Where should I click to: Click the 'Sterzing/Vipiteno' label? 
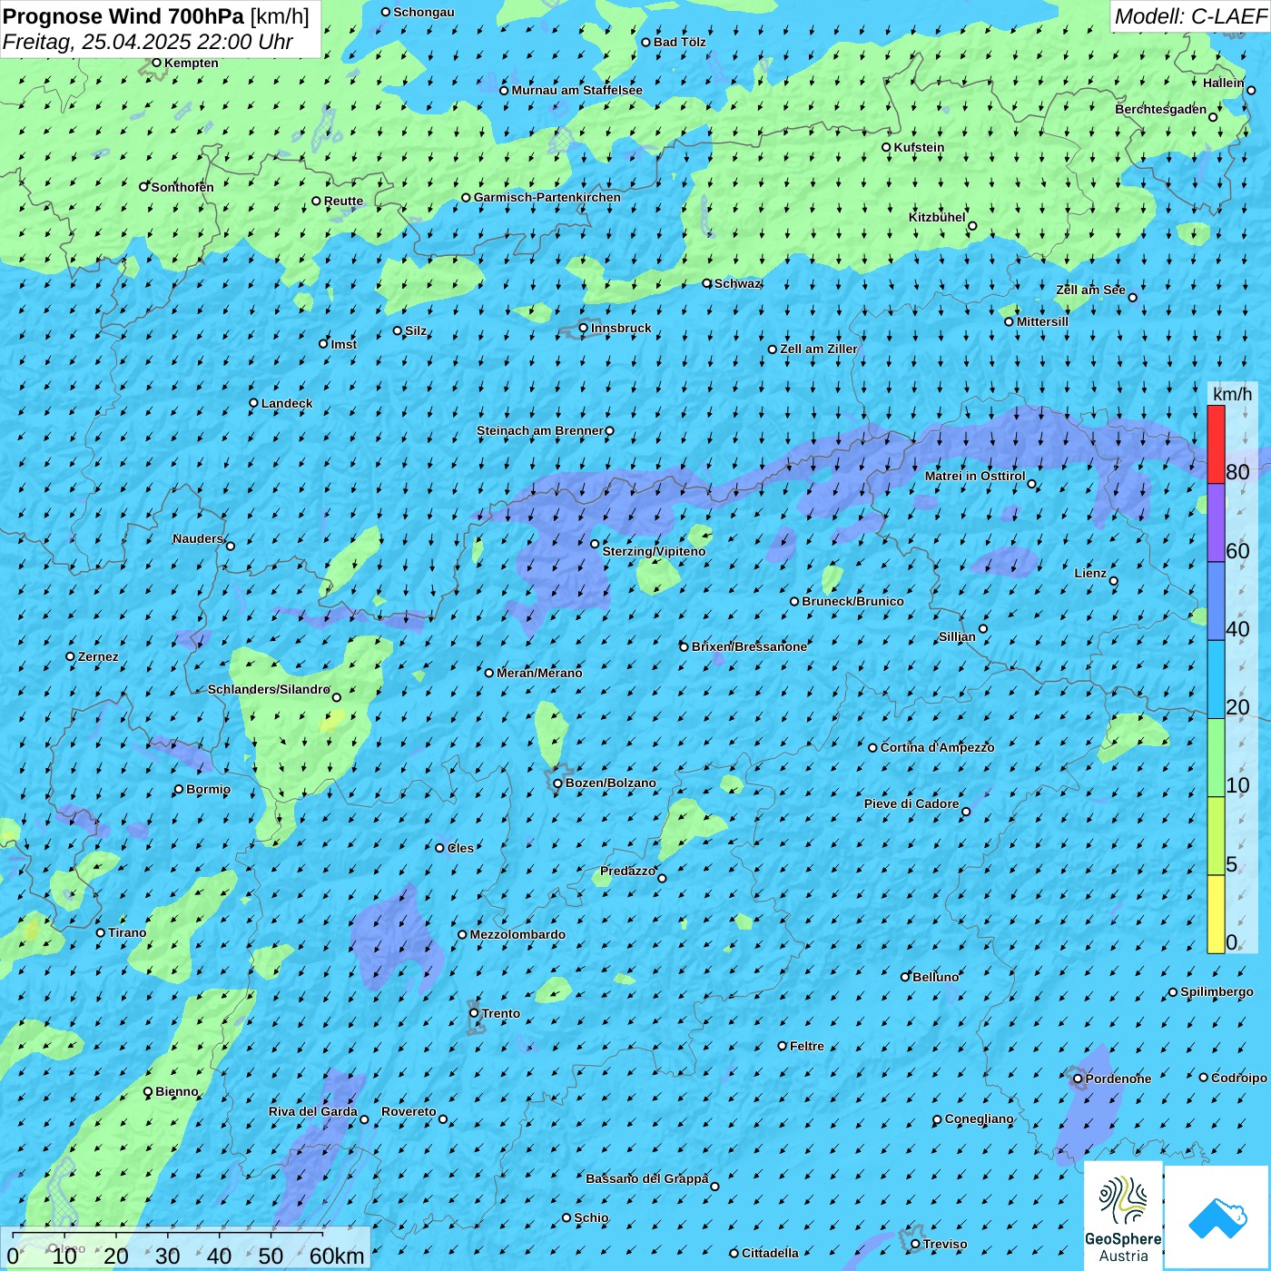coord(654,551)
